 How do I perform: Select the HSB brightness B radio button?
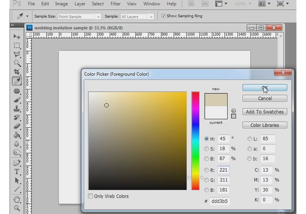click(207, 159)
